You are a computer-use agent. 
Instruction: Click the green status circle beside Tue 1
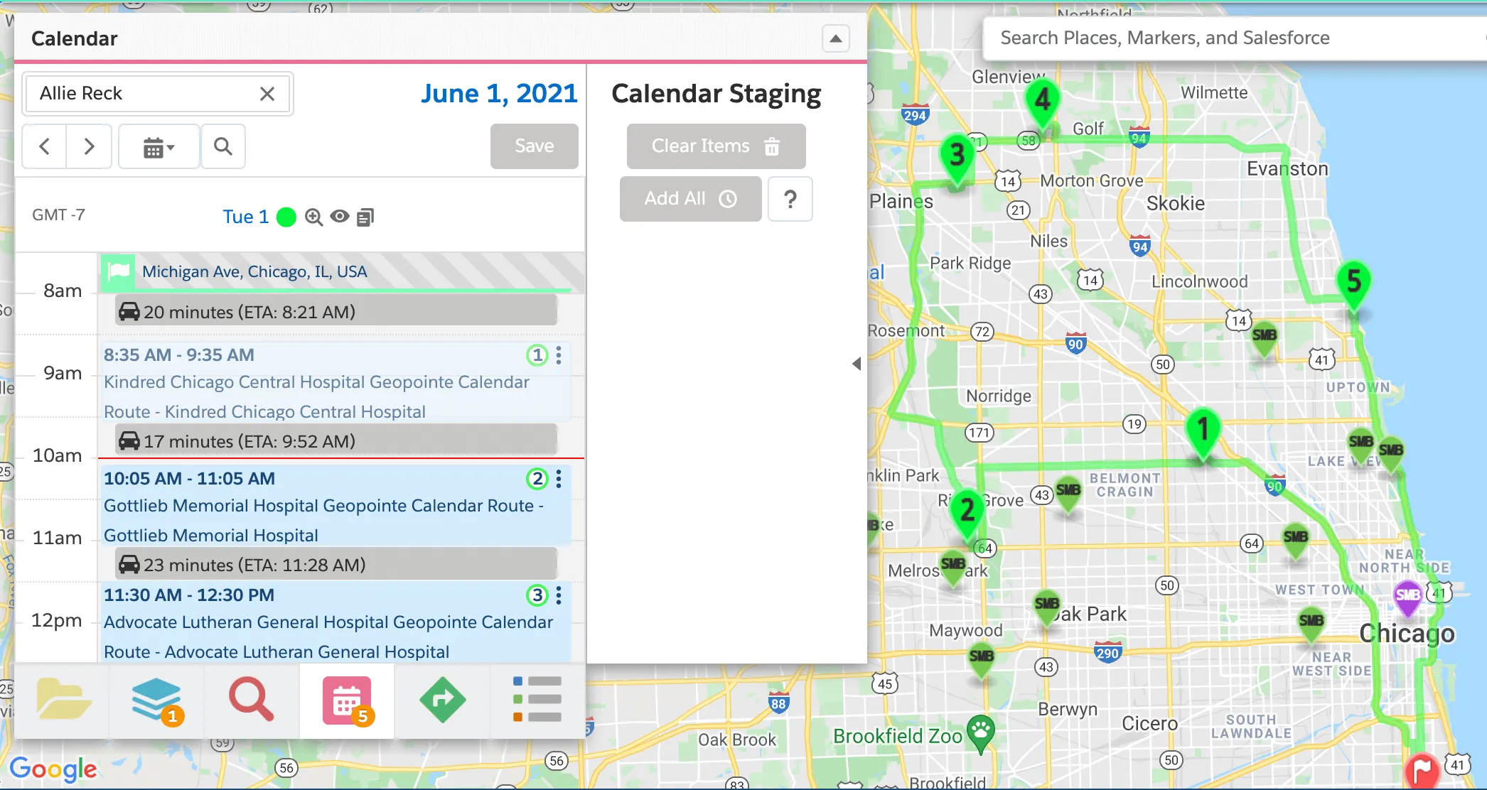point(286,217)
